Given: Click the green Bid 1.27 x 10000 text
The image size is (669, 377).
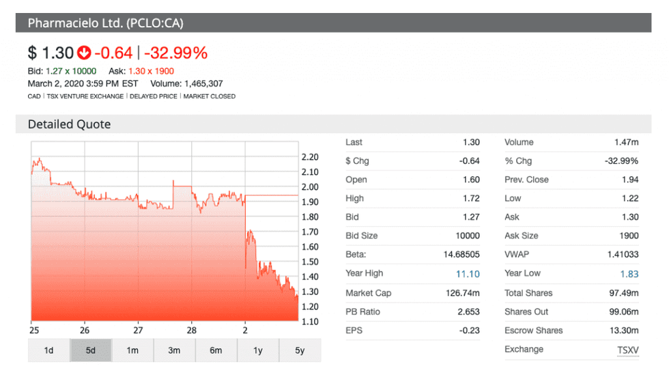Looking at the screenshot, I should click(x=71, y=71).
